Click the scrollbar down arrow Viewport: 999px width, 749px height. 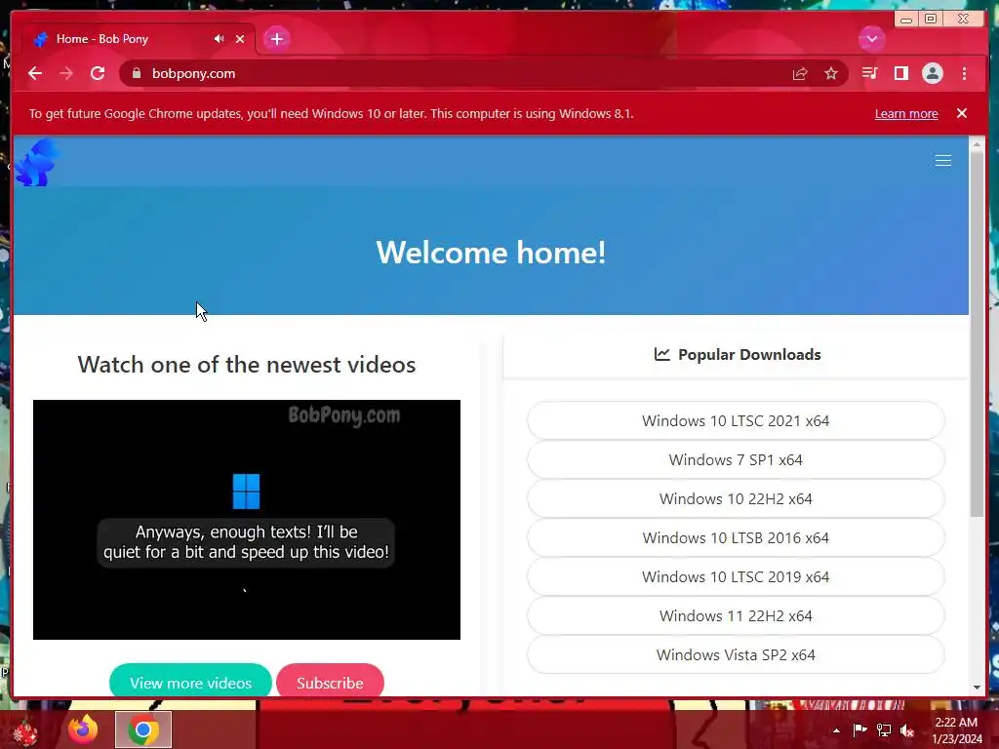[x=977, y=688]
